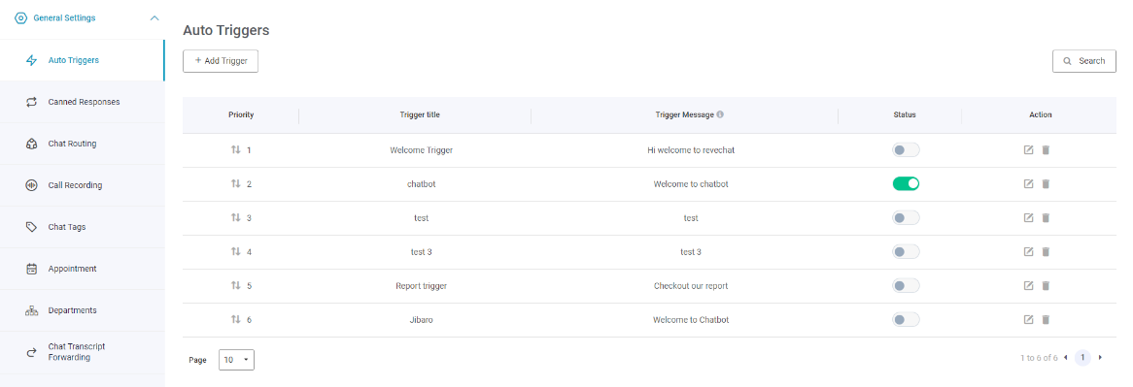Go to next page arrow
Image resolution: width=1133 pixels, height=387 pixels.
tap(1101, 358)
